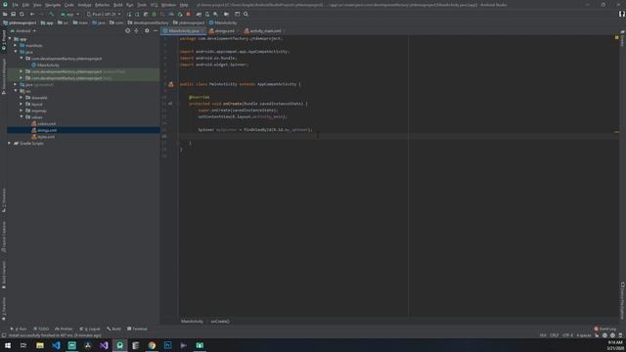Open Visual Studio Code from taskbar
626x352 pixels.
pyautogui.click(x=57, y=345)
